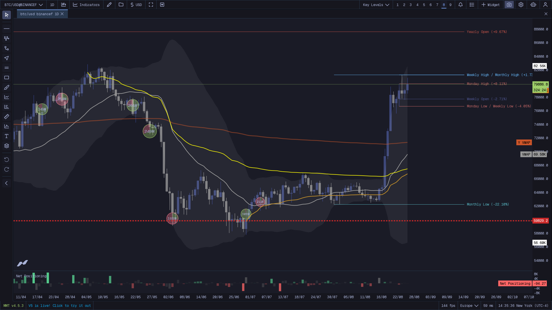Switch to layout number 5
The width and height of the screenshot is (552, 310).
point(424,5)
